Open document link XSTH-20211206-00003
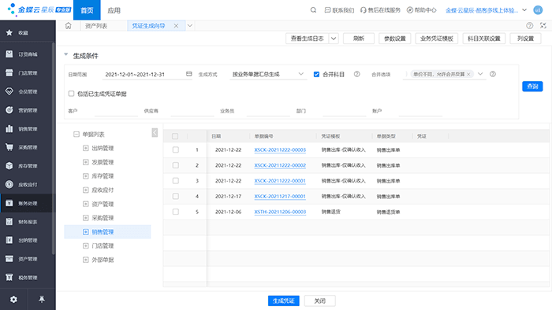Viewport: 552px width, 310px height. [x=280, y=212]
